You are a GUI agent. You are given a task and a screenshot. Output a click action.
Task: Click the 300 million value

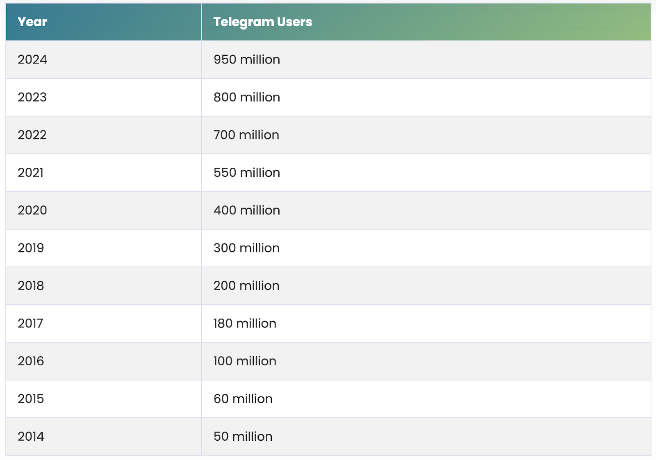pos(246,248)
